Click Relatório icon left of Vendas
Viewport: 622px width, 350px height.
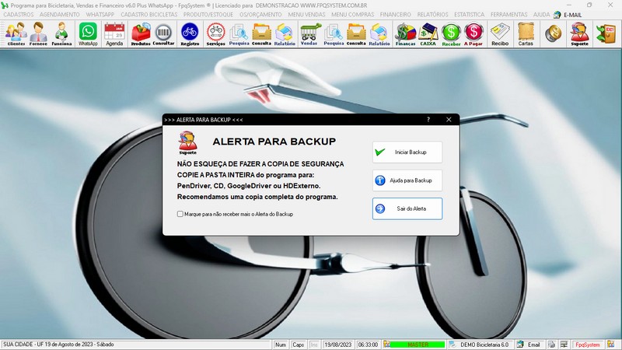tap(285, 34)
